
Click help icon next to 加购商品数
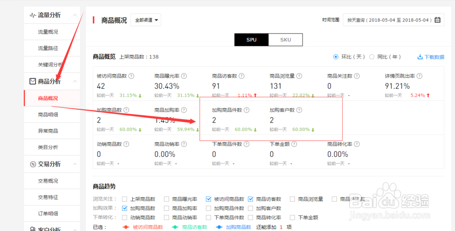tap(126, 110)
